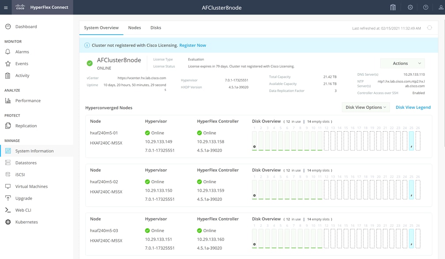Open Virtual Machines in the sidebar
445x259 pixels.
tap(31, 186)
